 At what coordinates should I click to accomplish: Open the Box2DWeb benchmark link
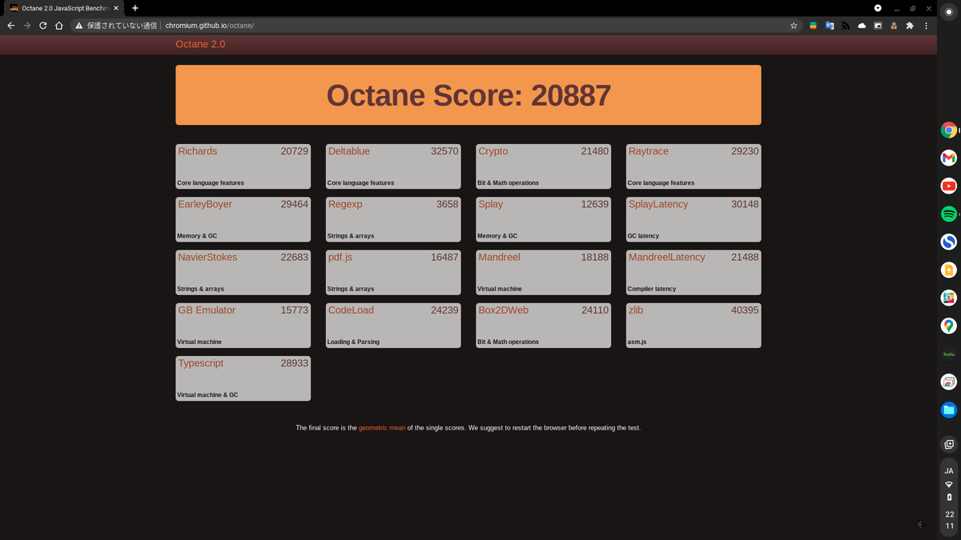(503, 310)
